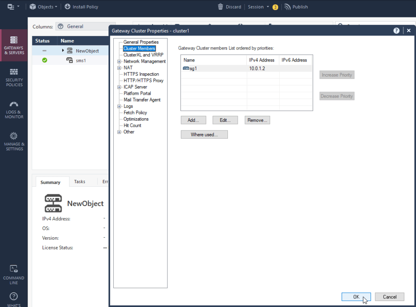
Task: Click the Where used button
Action: (204, 134)
